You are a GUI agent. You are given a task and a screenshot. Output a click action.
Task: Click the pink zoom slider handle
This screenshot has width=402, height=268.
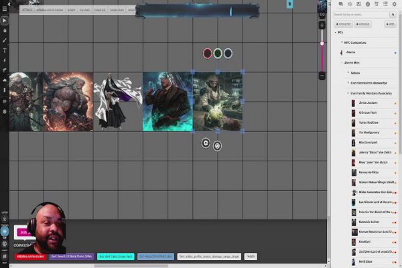[x=322, y=44]
